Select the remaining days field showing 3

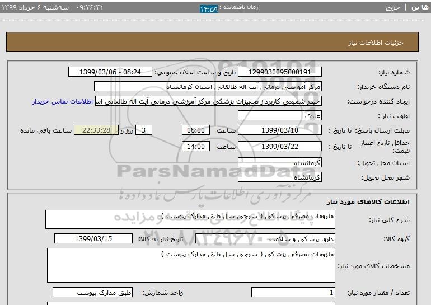pyautogui.click(x=143, y=130)
